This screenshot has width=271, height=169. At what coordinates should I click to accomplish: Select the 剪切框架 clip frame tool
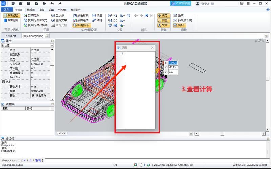tap(32, 15)
